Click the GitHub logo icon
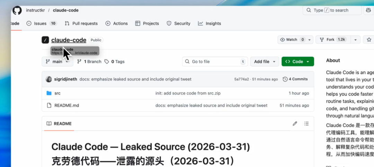This screenshot has height=167, width=374. pyautogui.click(x=17, y=10)
